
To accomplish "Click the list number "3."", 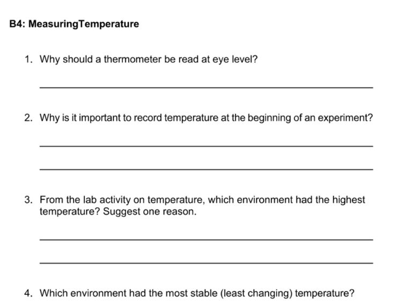I will pos(29,200).
